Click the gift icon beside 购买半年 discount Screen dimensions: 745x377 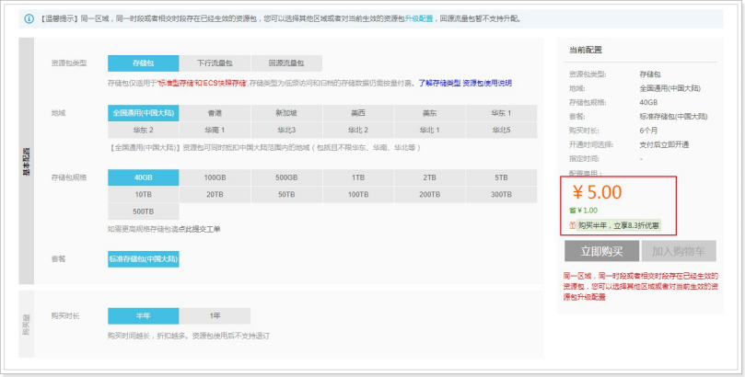coord(573,225)
